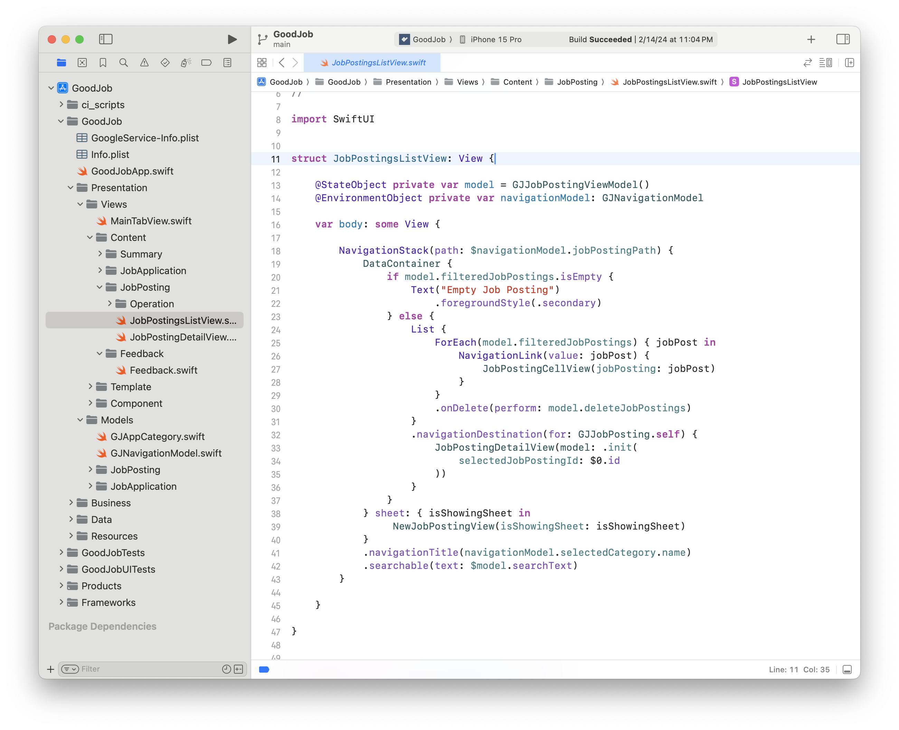Toggle the left navigator sidebar
This screenshot has width=899, height=730.
[x=105, y=39]
